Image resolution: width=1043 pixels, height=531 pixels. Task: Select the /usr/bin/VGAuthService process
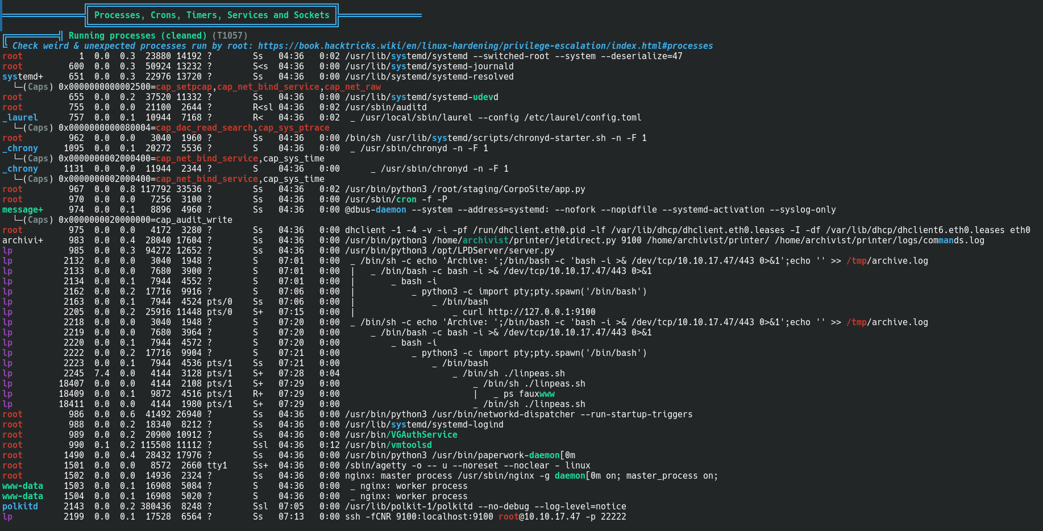tap(401, 435)
